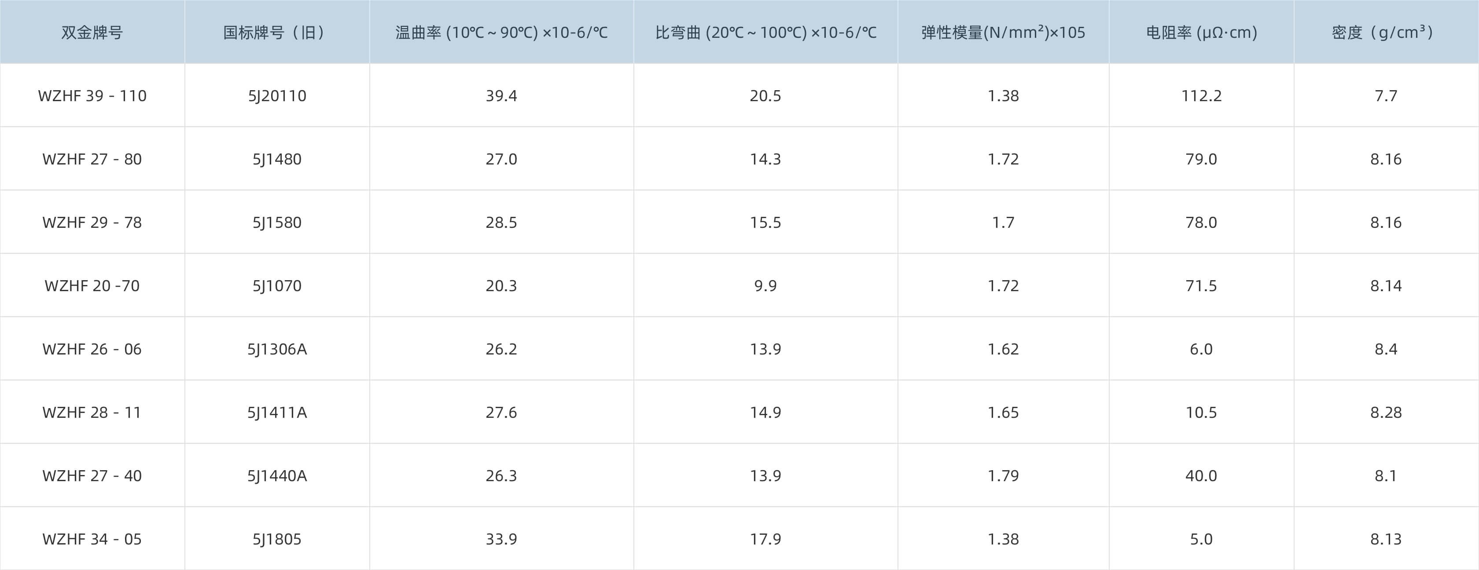Click the density value 8.28

click(1385, 412)
